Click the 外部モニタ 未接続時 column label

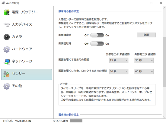pyautogui.click(x=118, y=54)
